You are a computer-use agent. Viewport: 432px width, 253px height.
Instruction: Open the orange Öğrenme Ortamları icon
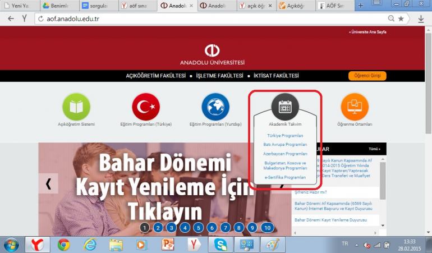coord(355,107)
